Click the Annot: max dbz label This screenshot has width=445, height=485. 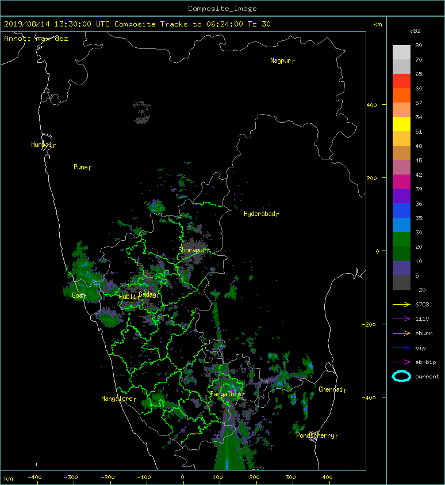[x=36, y=39]
